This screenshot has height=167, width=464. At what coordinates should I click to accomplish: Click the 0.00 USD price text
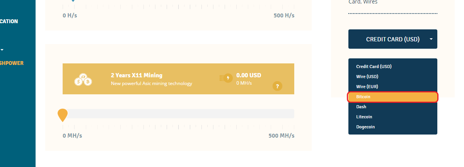pyautogui.click(x=249, y=75)
